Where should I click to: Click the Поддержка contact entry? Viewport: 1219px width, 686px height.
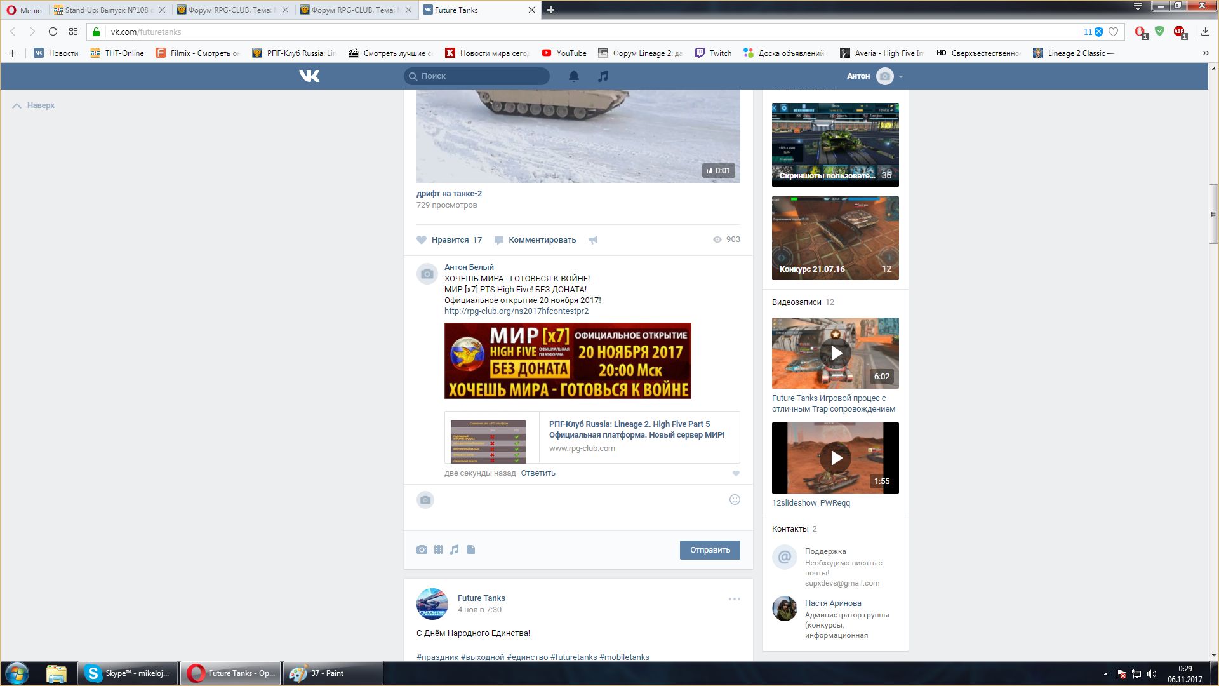[825, 551]
